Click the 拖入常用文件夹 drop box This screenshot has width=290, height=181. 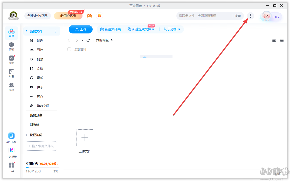point(41,146)
